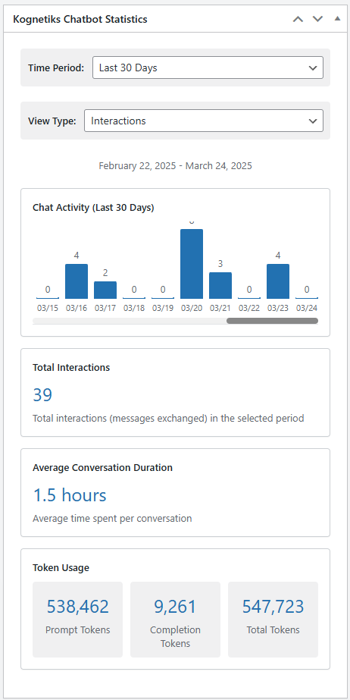Click the 1.5 hours duration value

(x=70, y=495)
